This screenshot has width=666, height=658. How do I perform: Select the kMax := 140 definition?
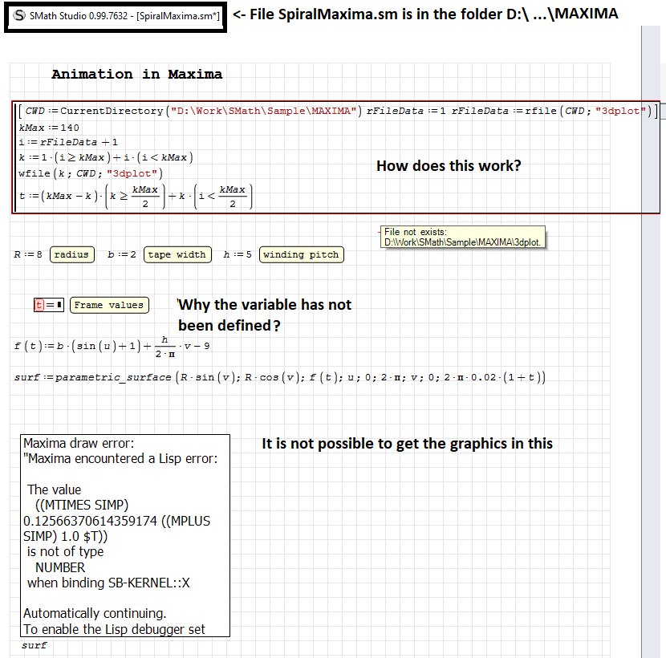tap(48, 128)
